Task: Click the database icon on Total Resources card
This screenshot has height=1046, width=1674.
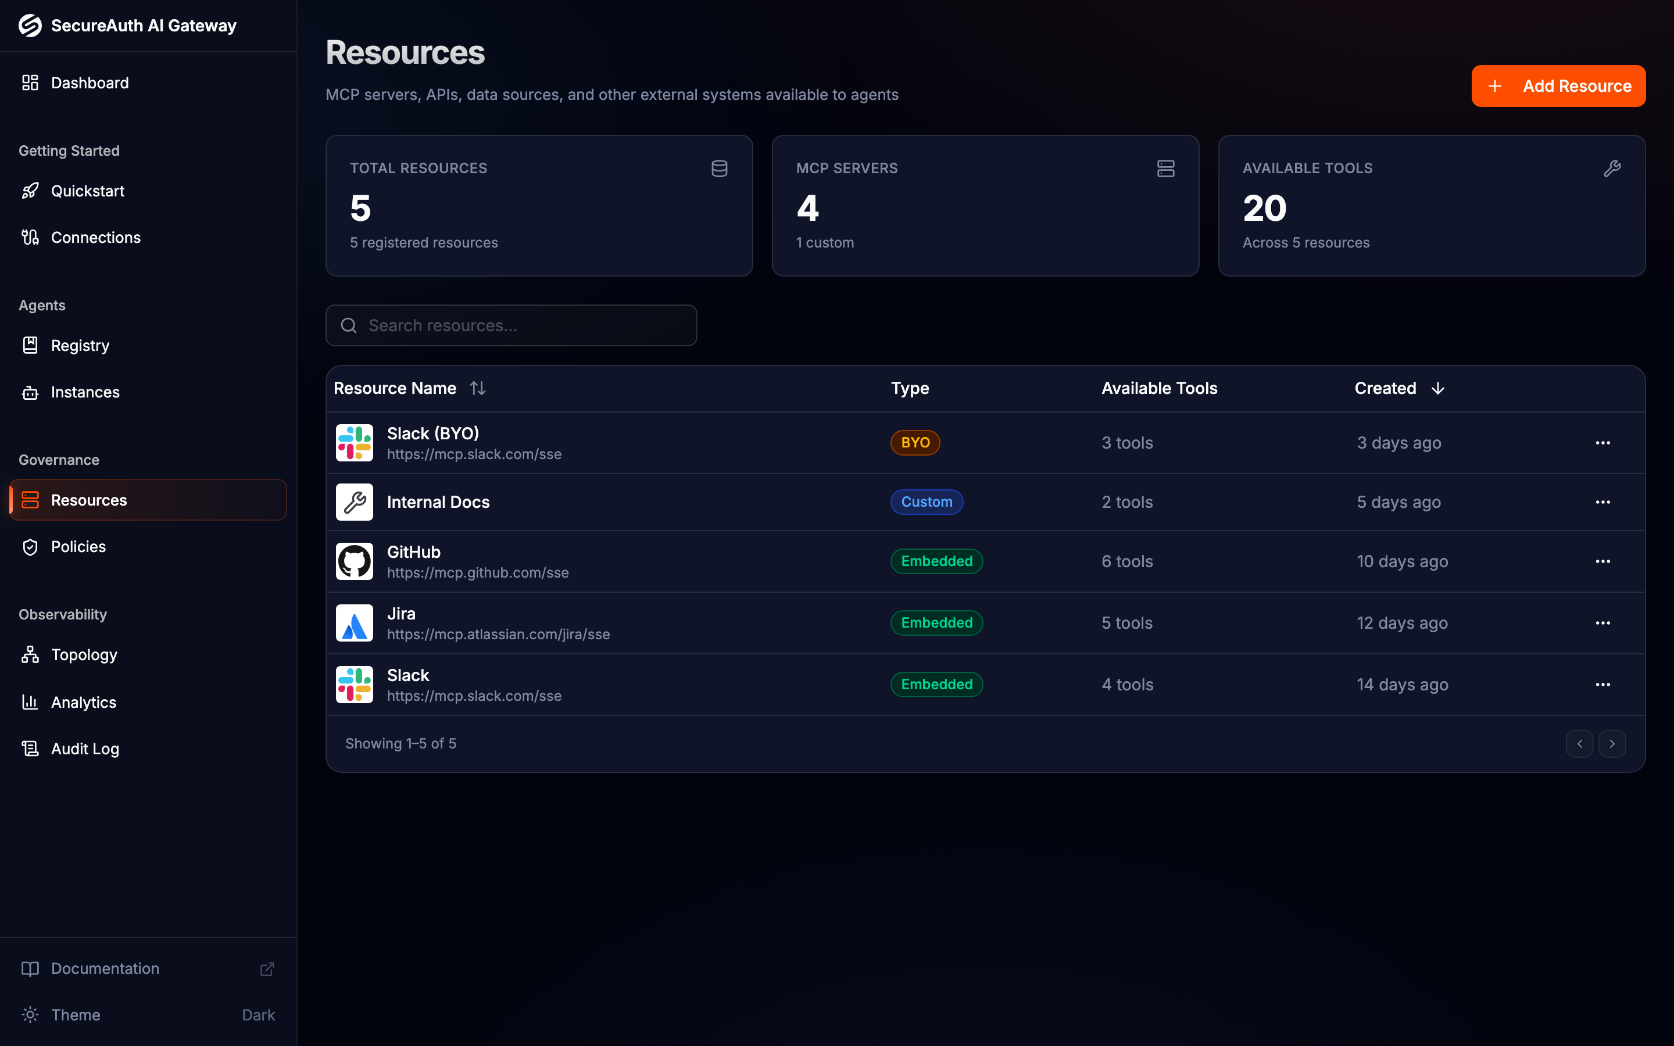Action: click(x=720, y=168)
